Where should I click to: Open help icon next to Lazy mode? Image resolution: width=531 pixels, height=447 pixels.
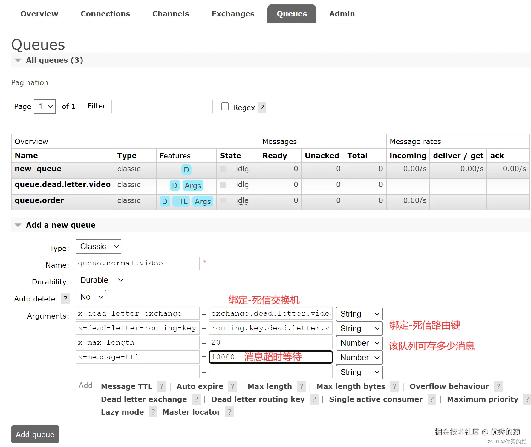coord(153,412)
